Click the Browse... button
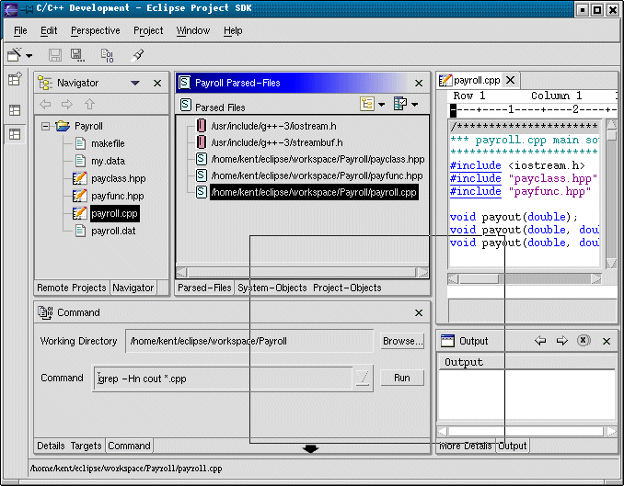This screenshot has width=624, height=486. click(x=402, y=341)
